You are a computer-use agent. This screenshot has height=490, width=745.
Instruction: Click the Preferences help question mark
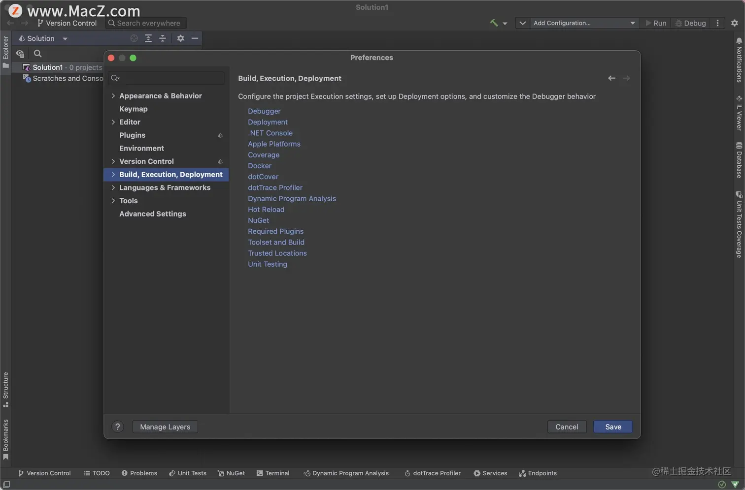(x=117, y=427)
